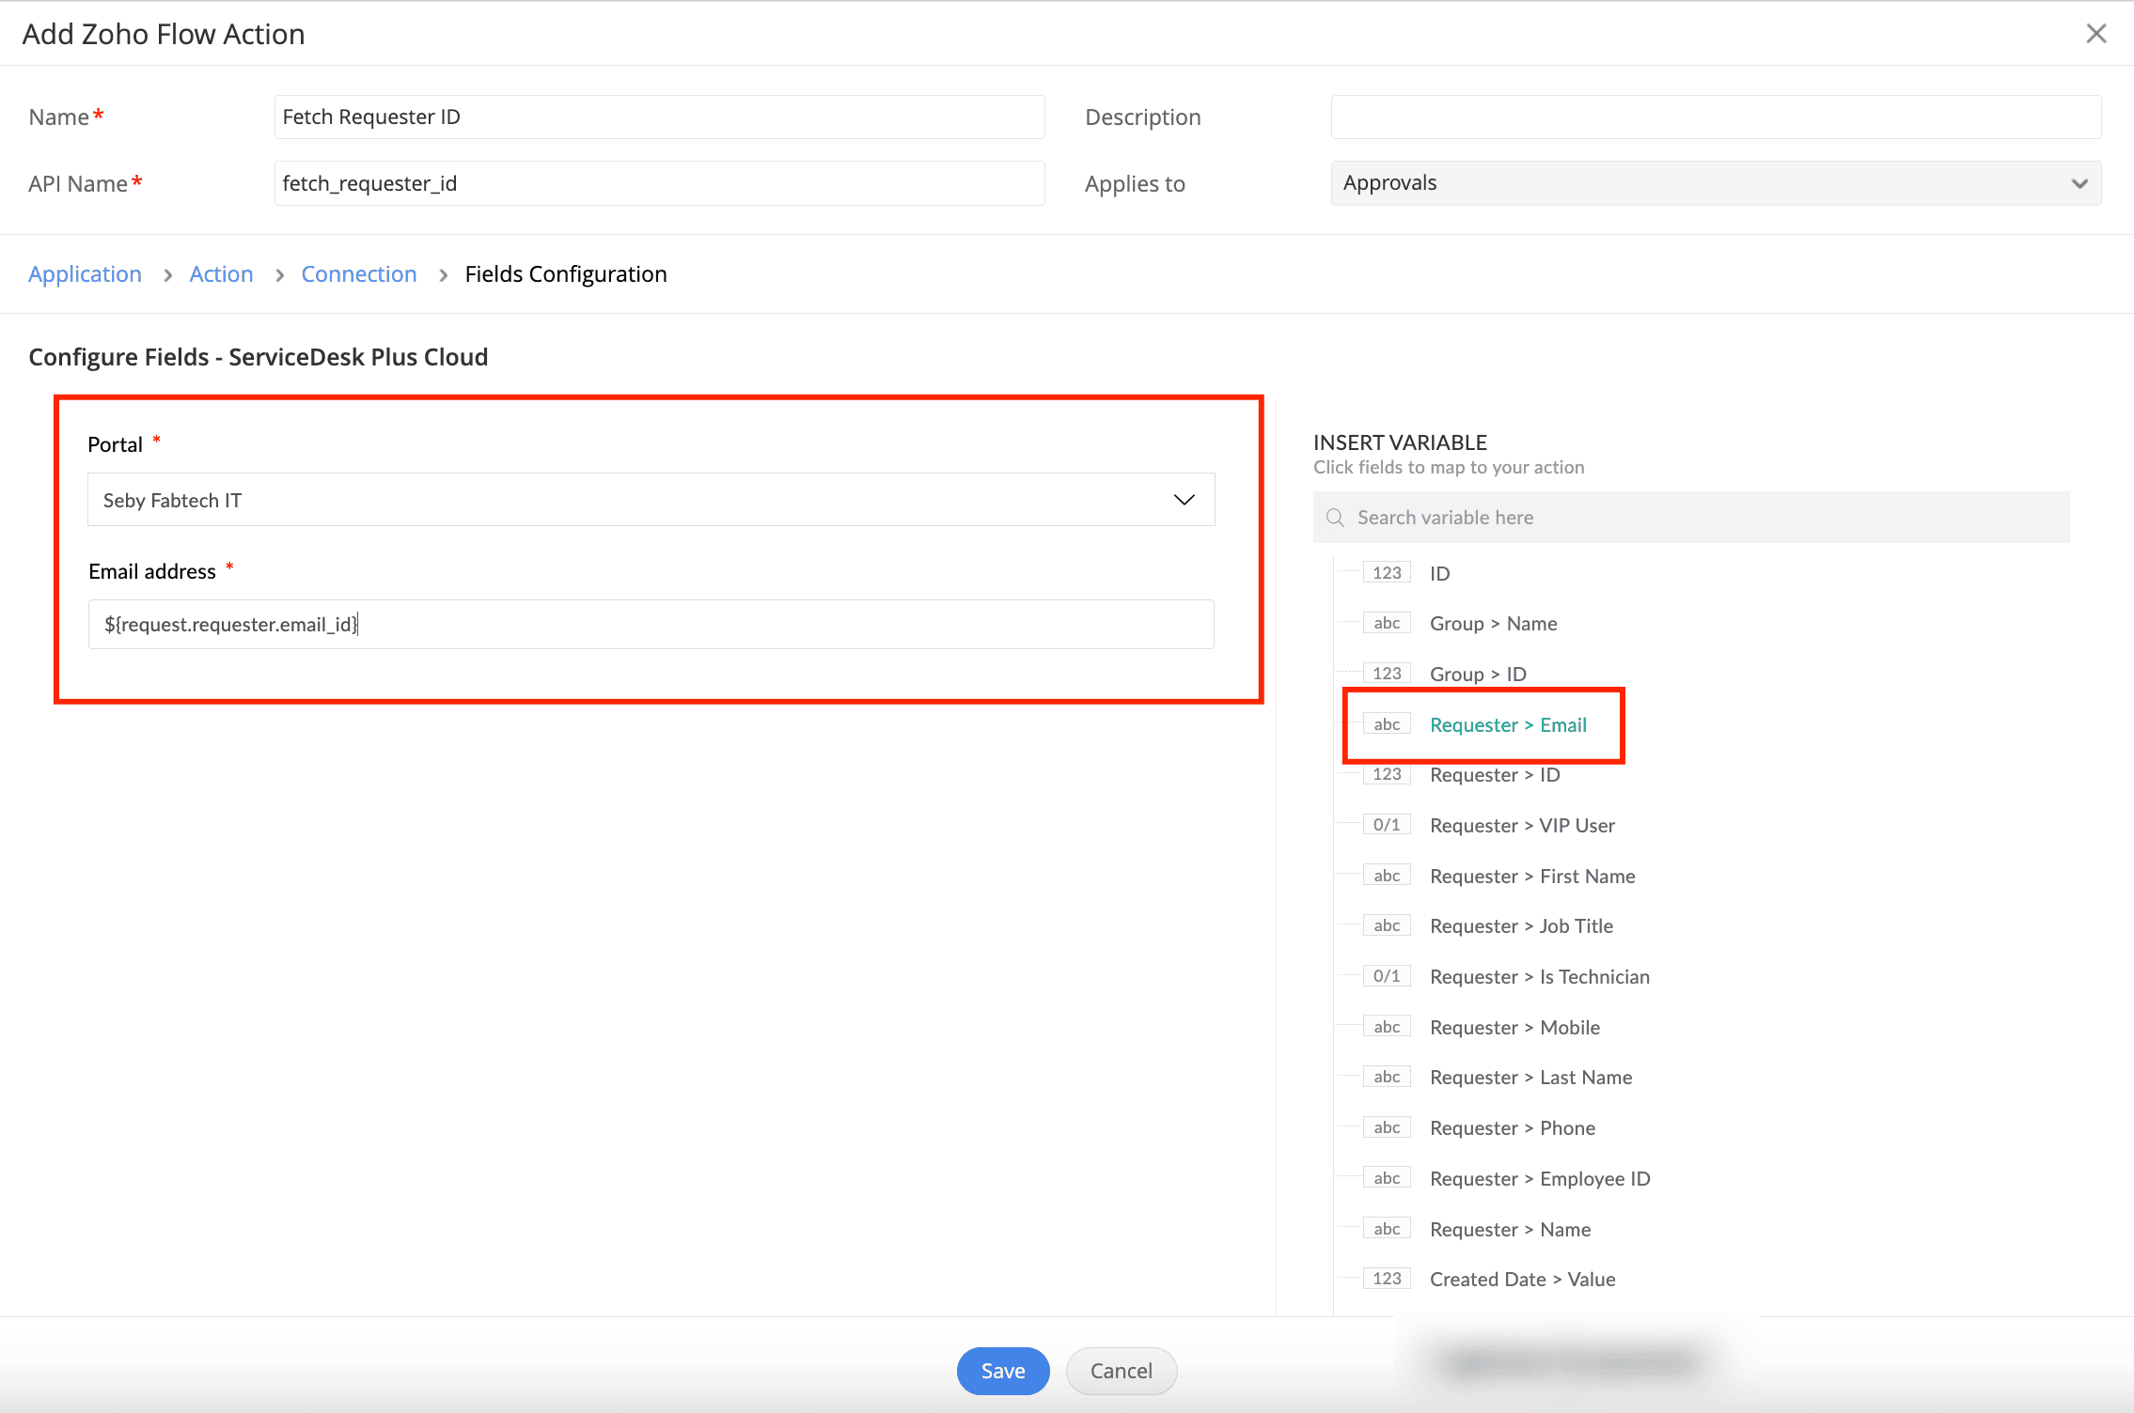Open the Applies to Approvals dropdown
2134x1413 pixels.
(1715, 183)
